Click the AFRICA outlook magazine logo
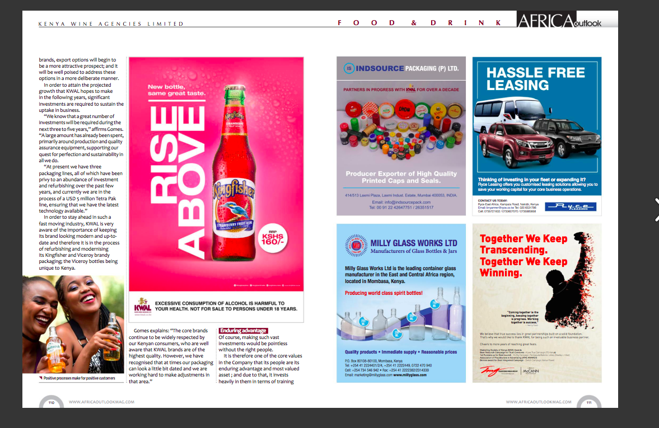The width and height of the screenshot is (659, 428). (x=559, y=20)
